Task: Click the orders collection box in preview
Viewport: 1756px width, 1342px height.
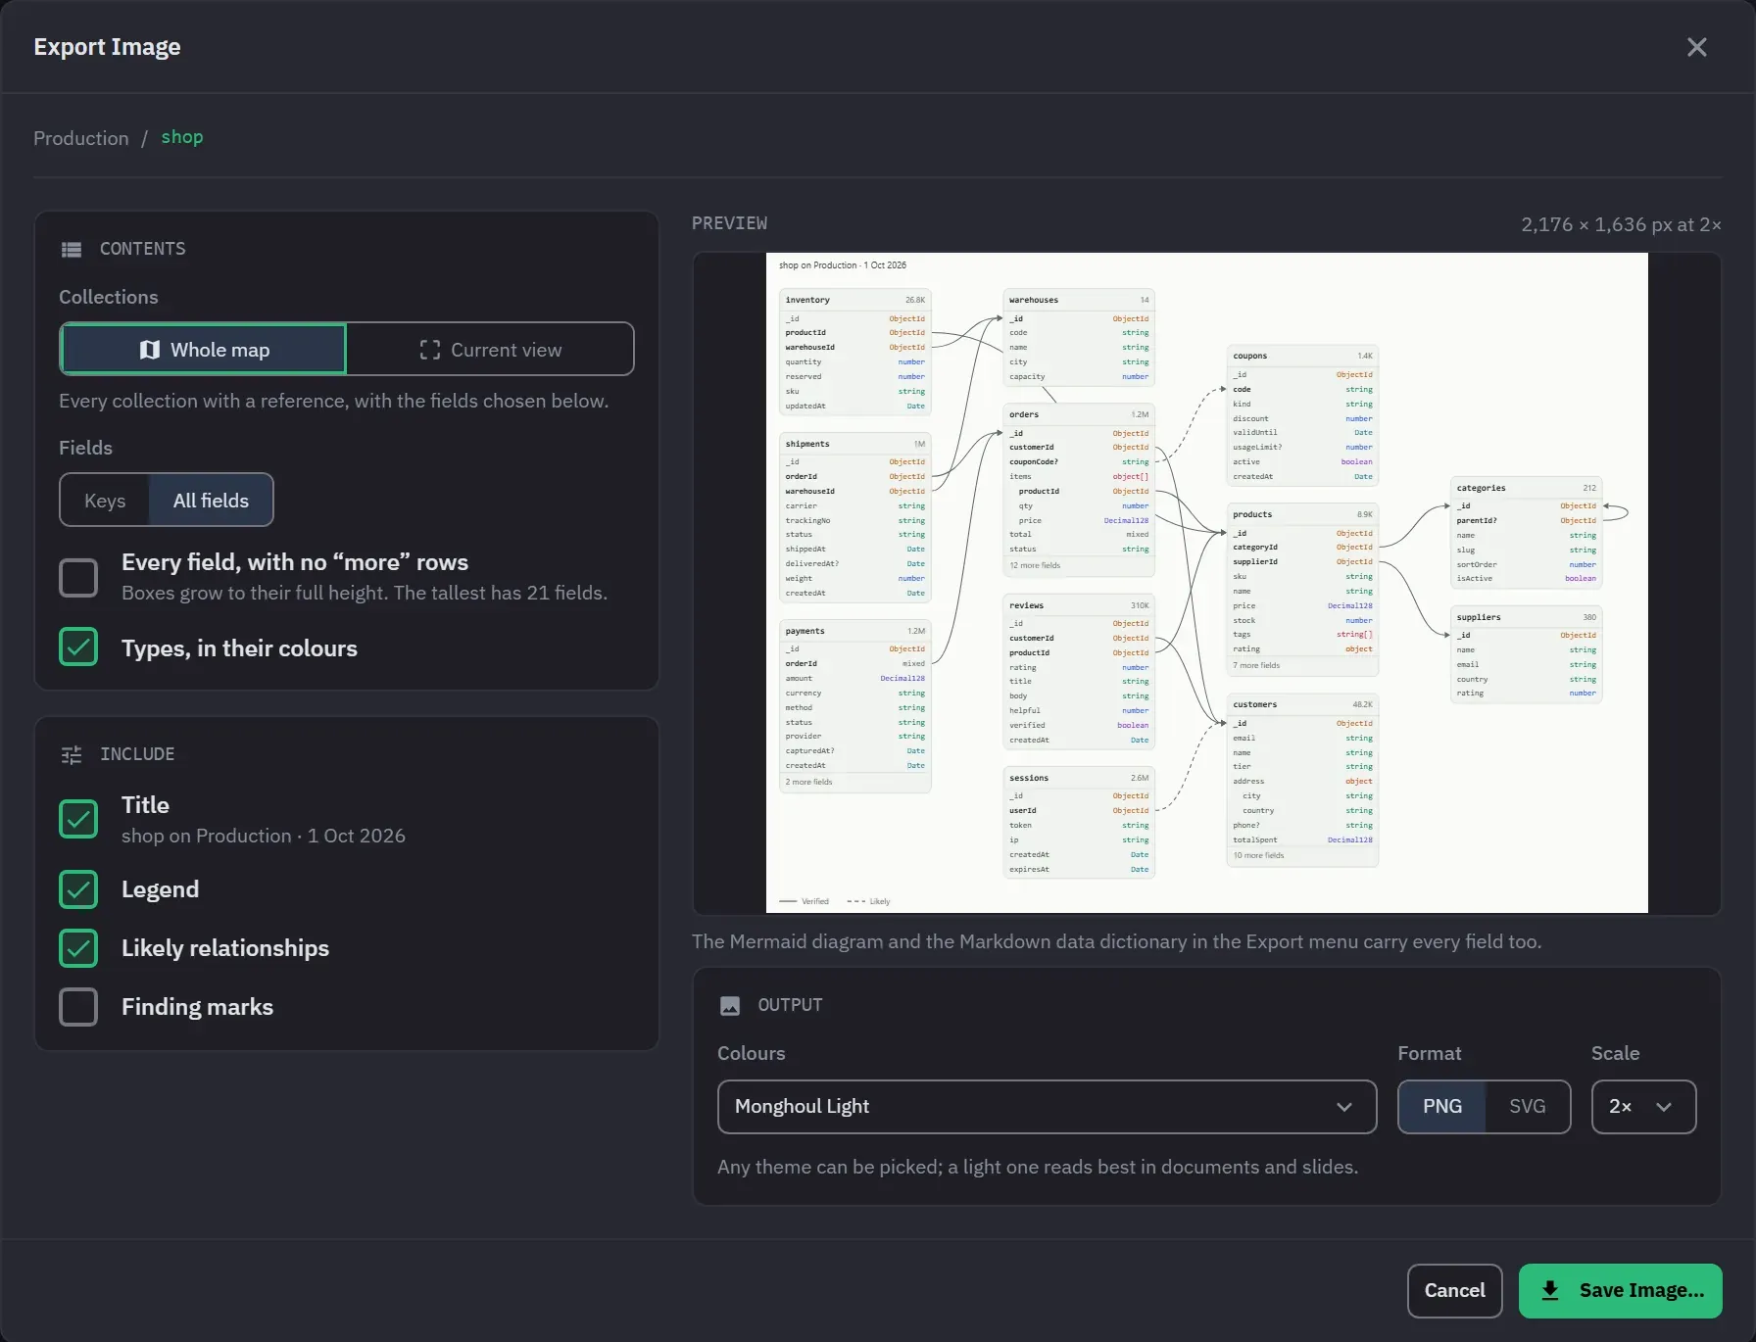Action: pos(1079,490)
